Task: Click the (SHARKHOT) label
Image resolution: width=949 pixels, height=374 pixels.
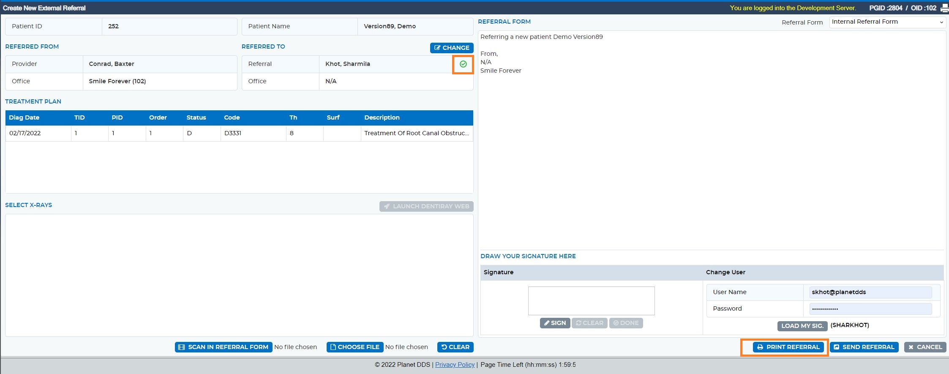Action: tap(850, 325)
